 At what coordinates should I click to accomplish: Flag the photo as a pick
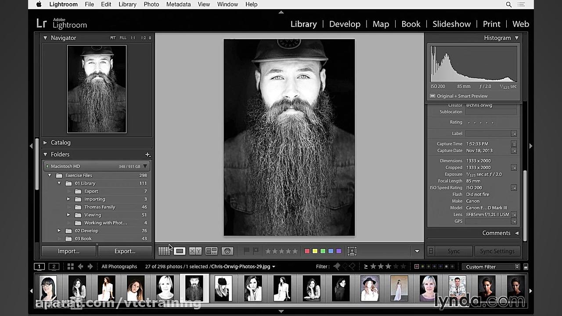pos(246,251)
